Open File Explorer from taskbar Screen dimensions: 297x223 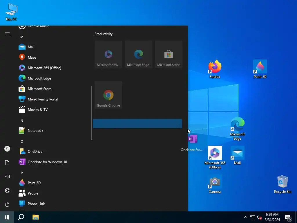pos(35,217)
